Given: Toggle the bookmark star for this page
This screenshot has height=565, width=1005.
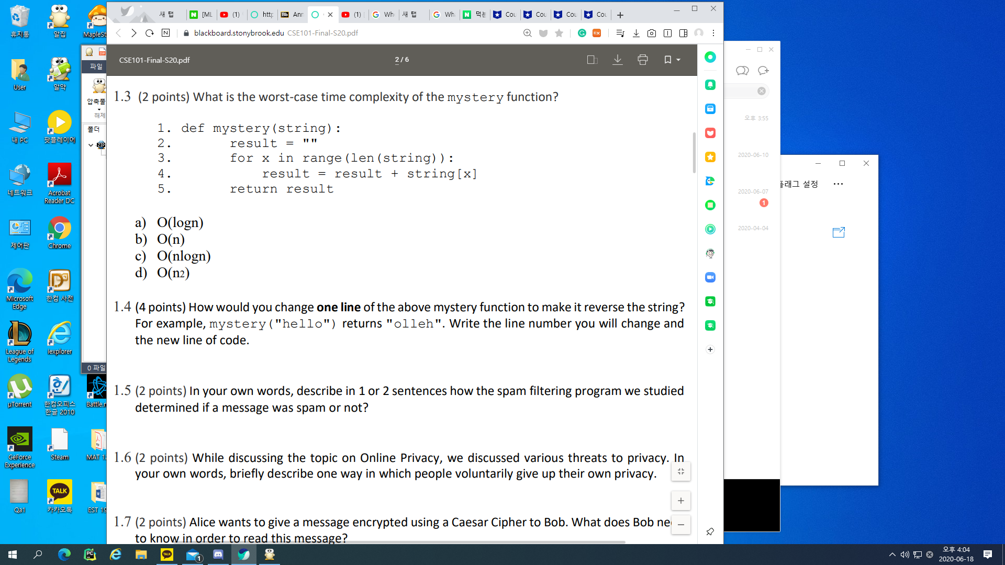Looking at the screenshot, I should (x=559, y=33).
